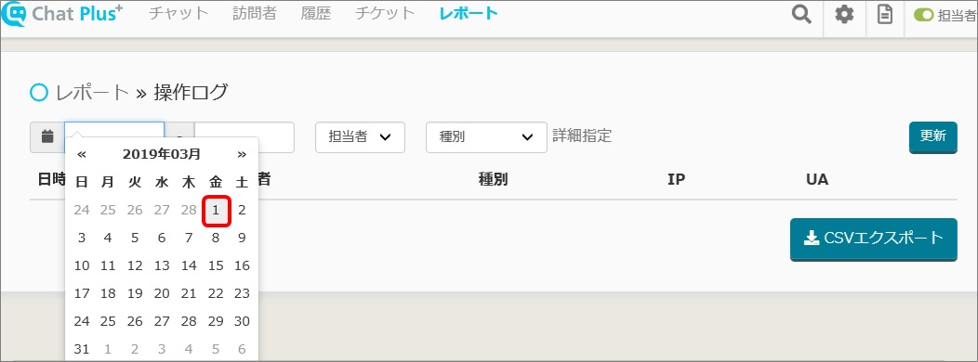Click the 日時 column header
The width and height of the screenshot is (978, 362).
pyautogui.click(x=51, y=180)
